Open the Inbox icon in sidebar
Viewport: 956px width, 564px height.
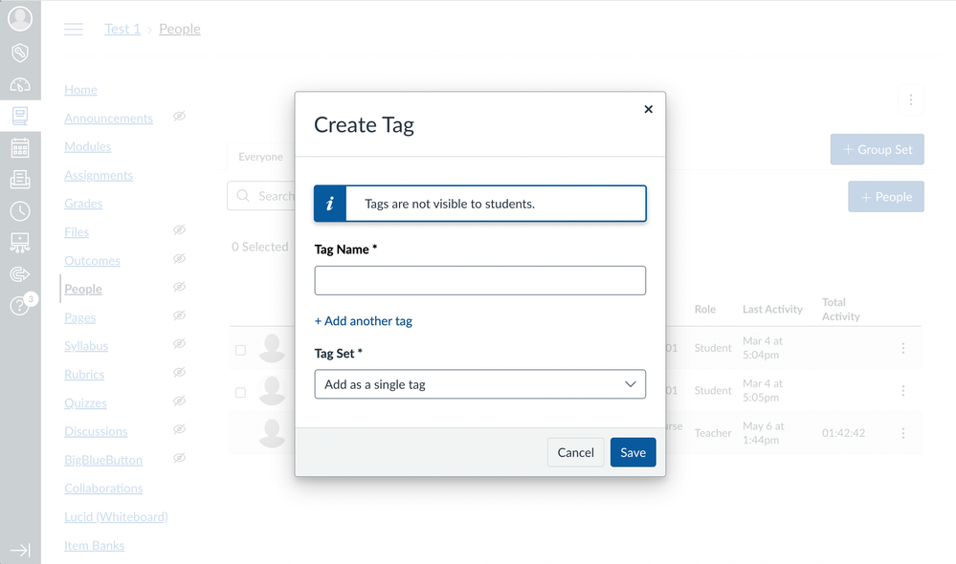click(20, 179)
